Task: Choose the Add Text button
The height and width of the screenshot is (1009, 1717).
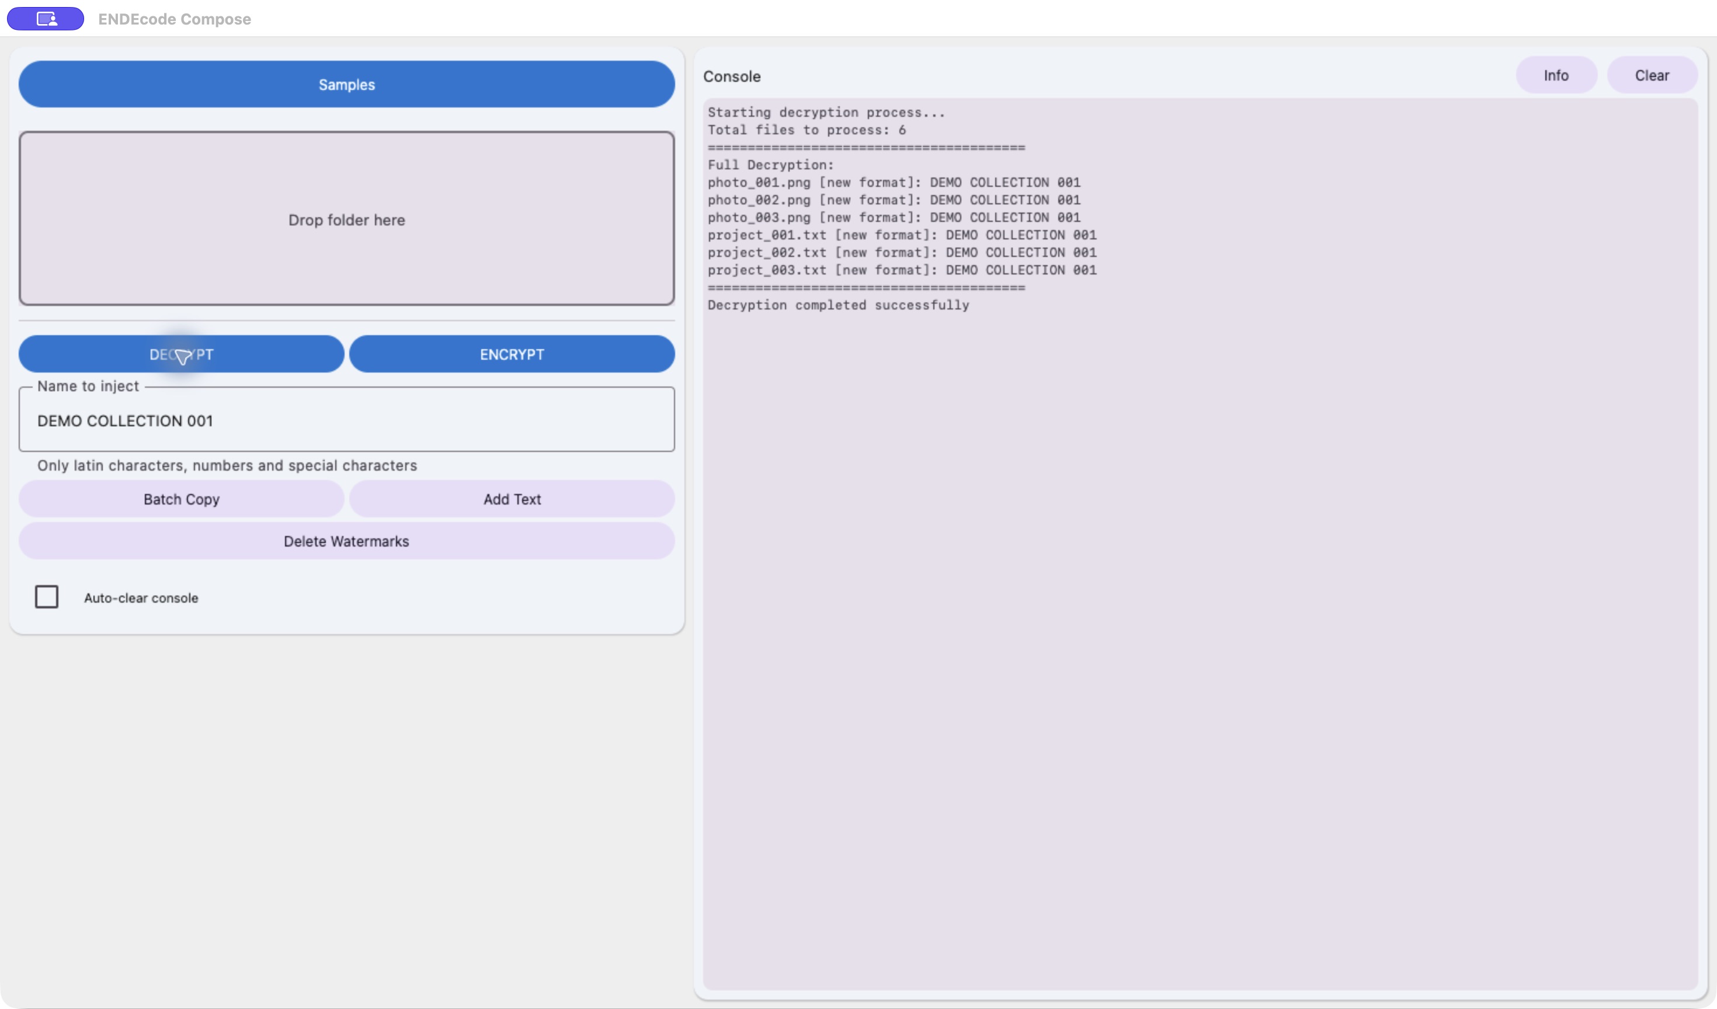Action: pos(512,499)
